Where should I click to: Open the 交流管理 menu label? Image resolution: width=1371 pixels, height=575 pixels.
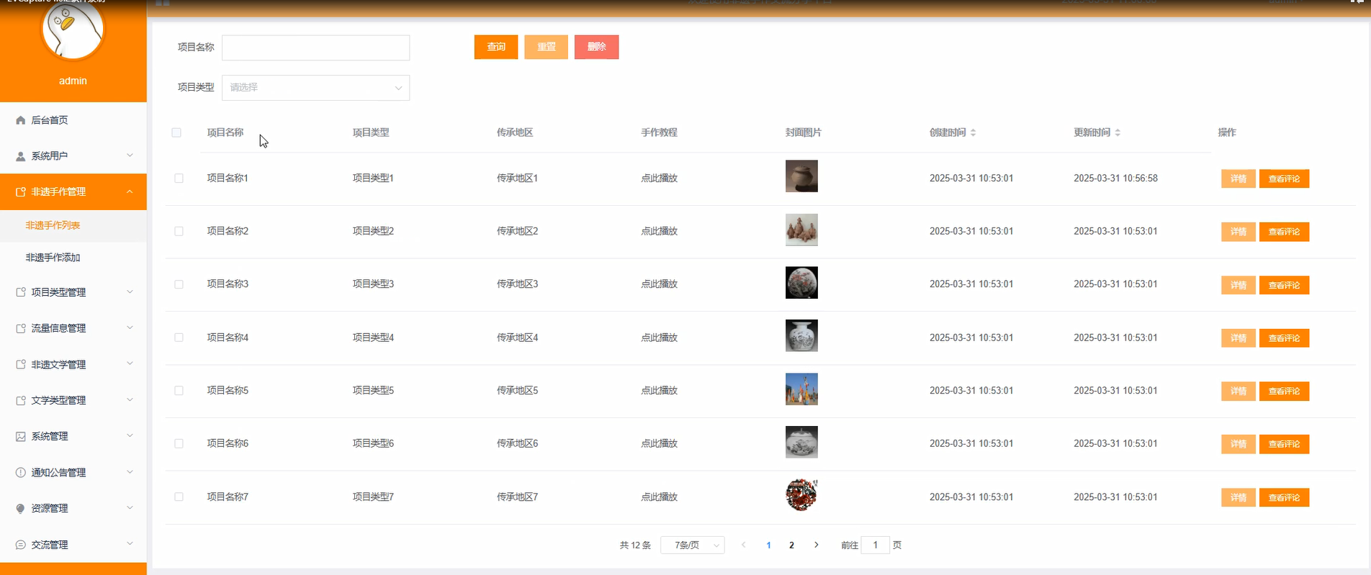[50, 545]
